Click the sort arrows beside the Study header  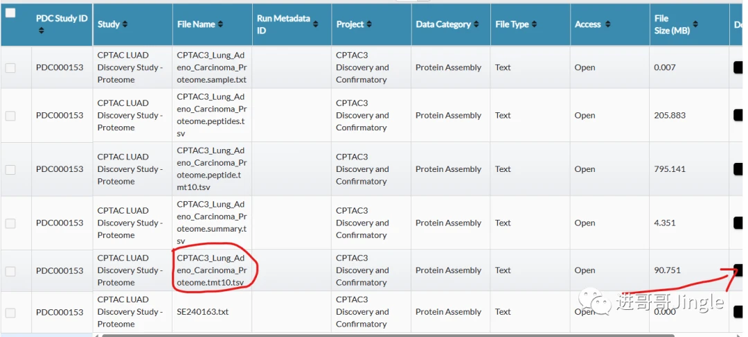tap(125, 25)
